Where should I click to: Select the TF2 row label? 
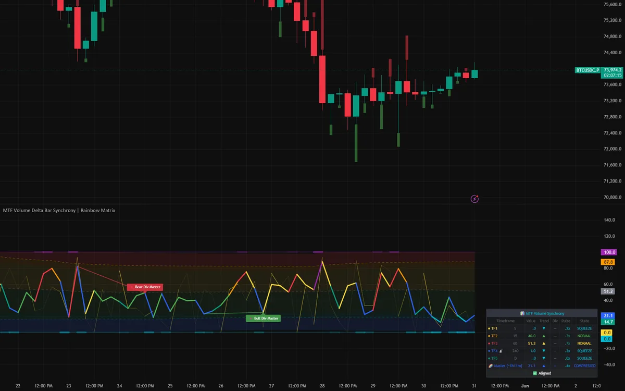494,336
